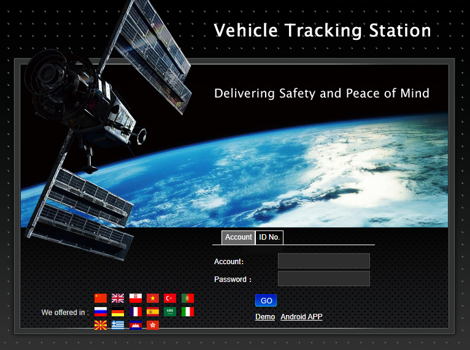Pick the Turkish flag language
Viewport: 470px width, 350px height.
click(170, 298)
